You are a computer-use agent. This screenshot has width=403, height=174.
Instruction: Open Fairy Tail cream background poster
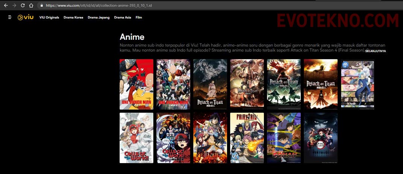tap(247, 138)
